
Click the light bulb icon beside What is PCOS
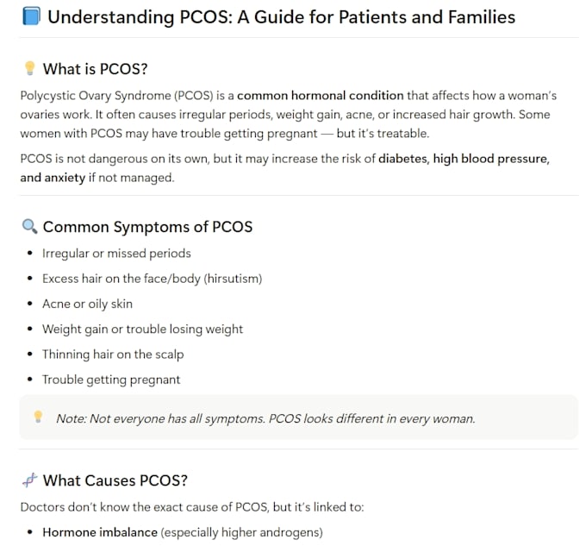click(29, 69)
